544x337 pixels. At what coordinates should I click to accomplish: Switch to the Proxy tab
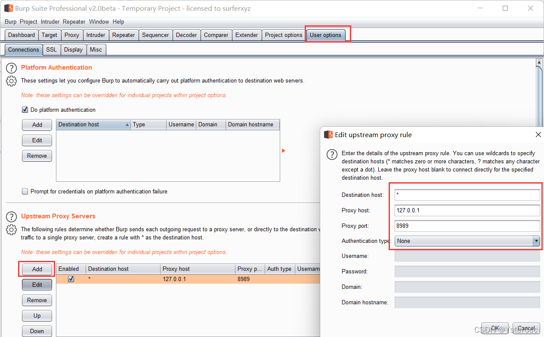[x=72, y=35]
